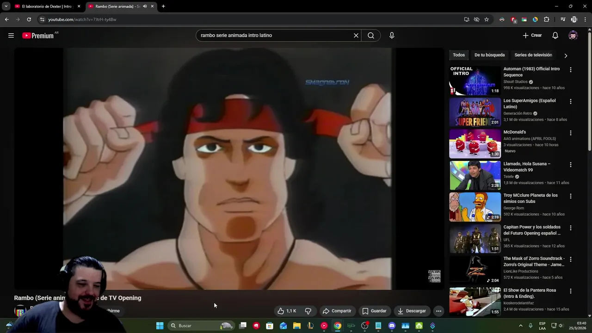
Task: Open options menu for Hola Susana video
Action: click(570, 165)
